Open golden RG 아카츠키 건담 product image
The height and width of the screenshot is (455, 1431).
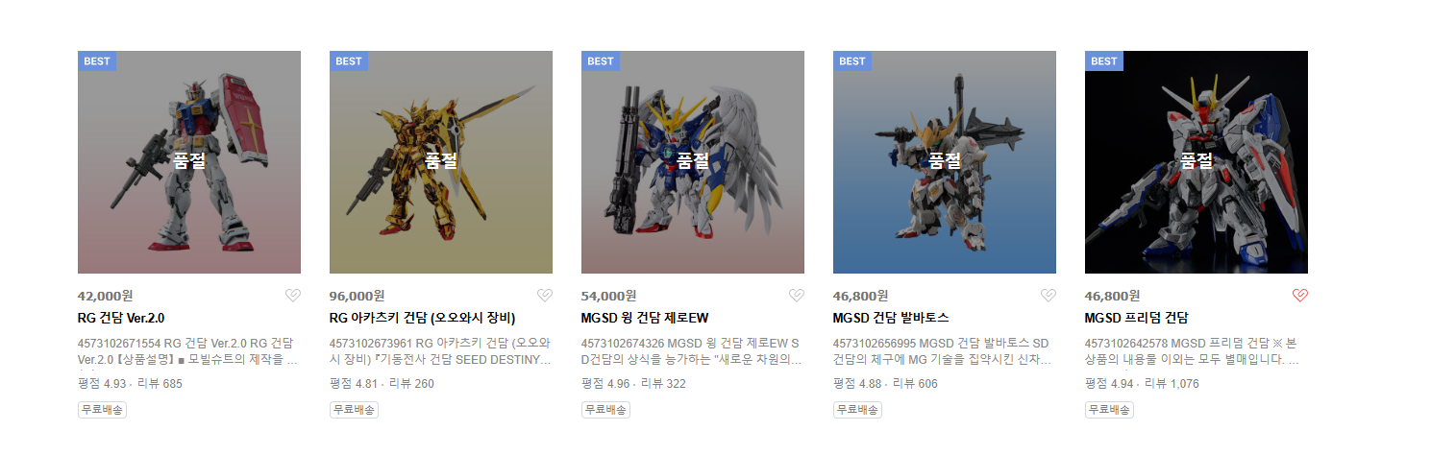pos(441,162)
